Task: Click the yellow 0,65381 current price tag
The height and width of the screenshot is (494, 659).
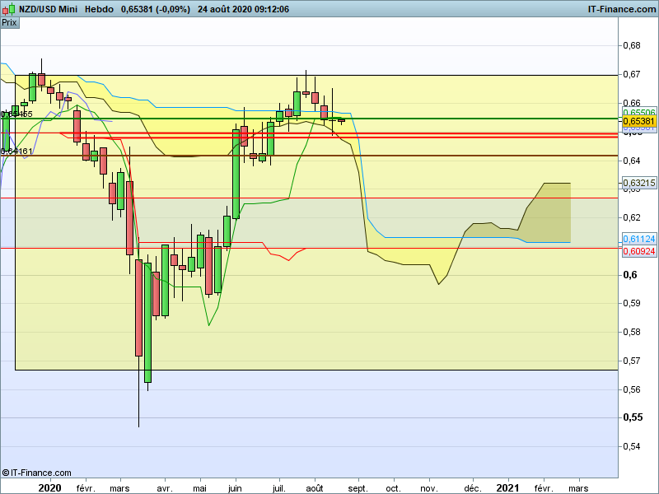Action: pyautogui.click(x=638, y=121)
